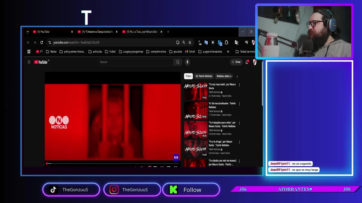Open the futbol bookmark folder
The image size is (362, 203).
[110, 52]
